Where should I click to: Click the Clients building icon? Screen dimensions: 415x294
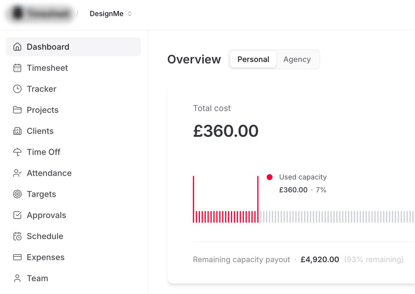tap(17, 131)
